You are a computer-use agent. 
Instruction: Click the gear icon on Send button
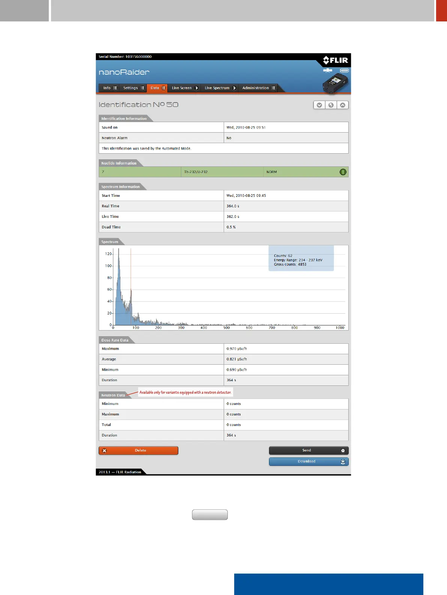click(x=343, y=450)
